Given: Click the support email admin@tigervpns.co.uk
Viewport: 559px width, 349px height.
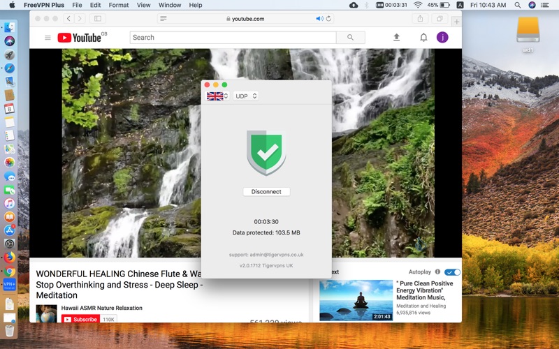Looking at the screenshot, I should (266, 255).
